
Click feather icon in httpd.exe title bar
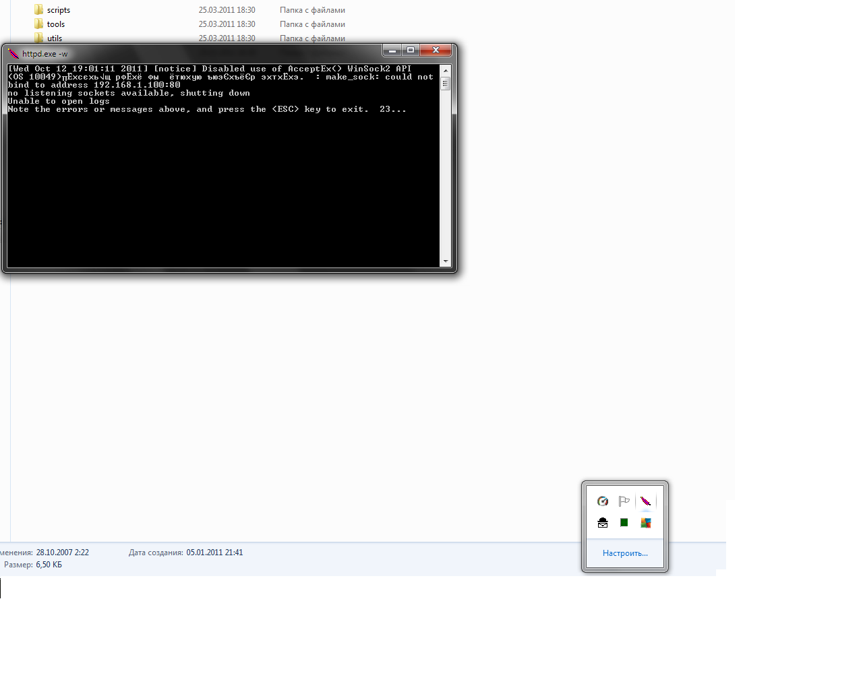point(13,53)
